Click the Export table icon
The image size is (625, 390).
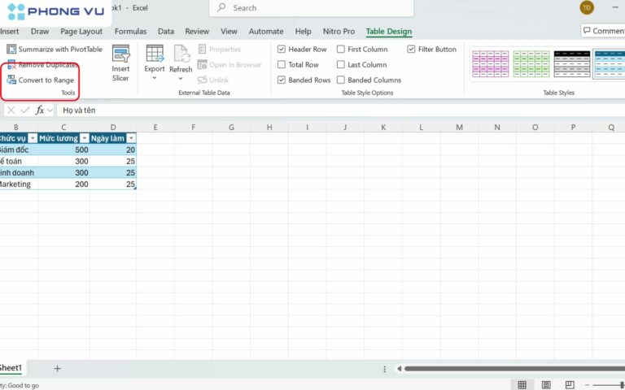(155, 54)
